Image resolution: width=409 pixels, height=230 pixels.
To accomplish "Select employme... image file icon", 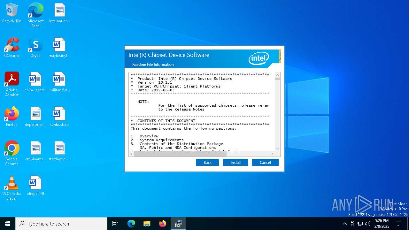I will [x=35, y=151].
